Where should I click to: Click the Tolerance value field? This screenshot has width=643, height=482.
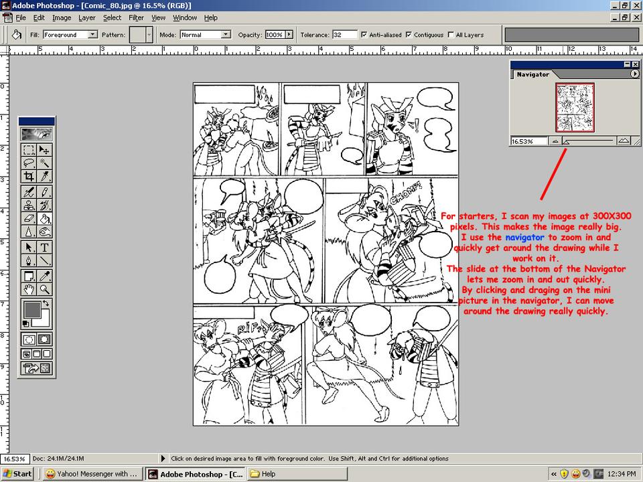click(x=344, y=35)
